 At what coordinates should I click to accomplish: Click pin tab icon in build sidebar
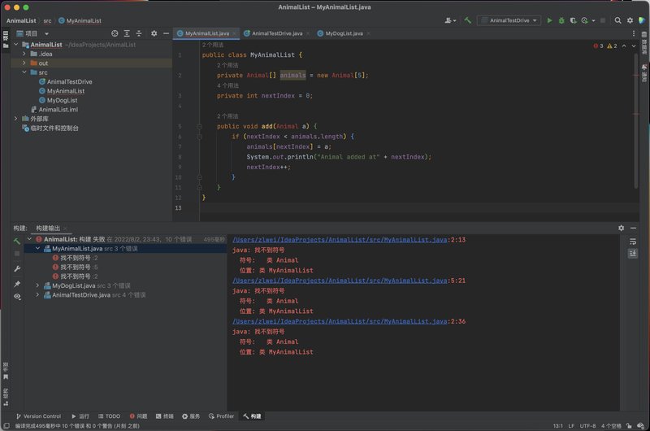point(17,284)
